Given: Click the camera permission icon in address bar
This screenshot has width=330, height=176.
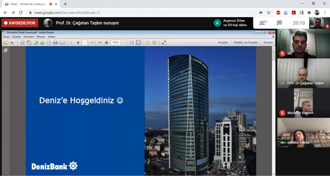Looking at the screenshot, I should [x=261, y=12].
